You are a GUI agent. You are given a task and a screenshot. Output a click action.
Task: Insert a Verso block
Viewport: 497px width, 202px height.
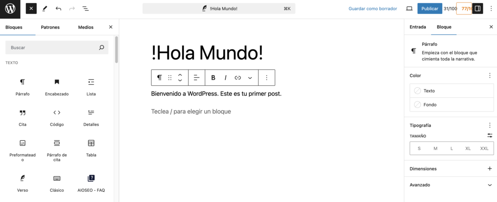pos(22,184)
